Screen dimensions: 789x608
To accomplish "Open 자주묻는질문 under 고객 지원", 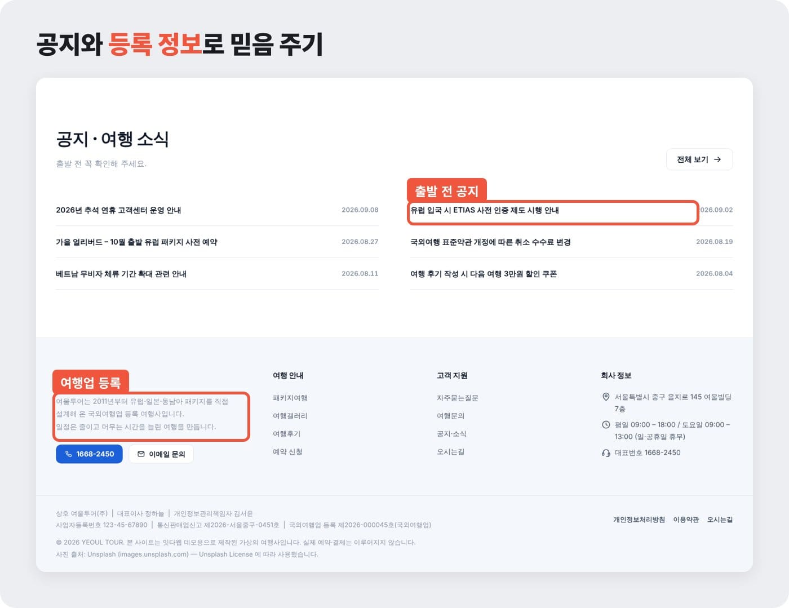I will 458,398.
